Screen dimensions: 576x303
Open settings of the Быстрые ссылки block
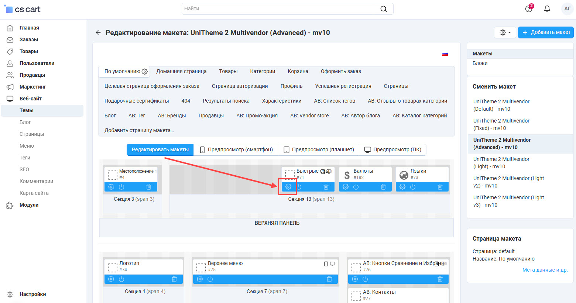click(288, 187)
